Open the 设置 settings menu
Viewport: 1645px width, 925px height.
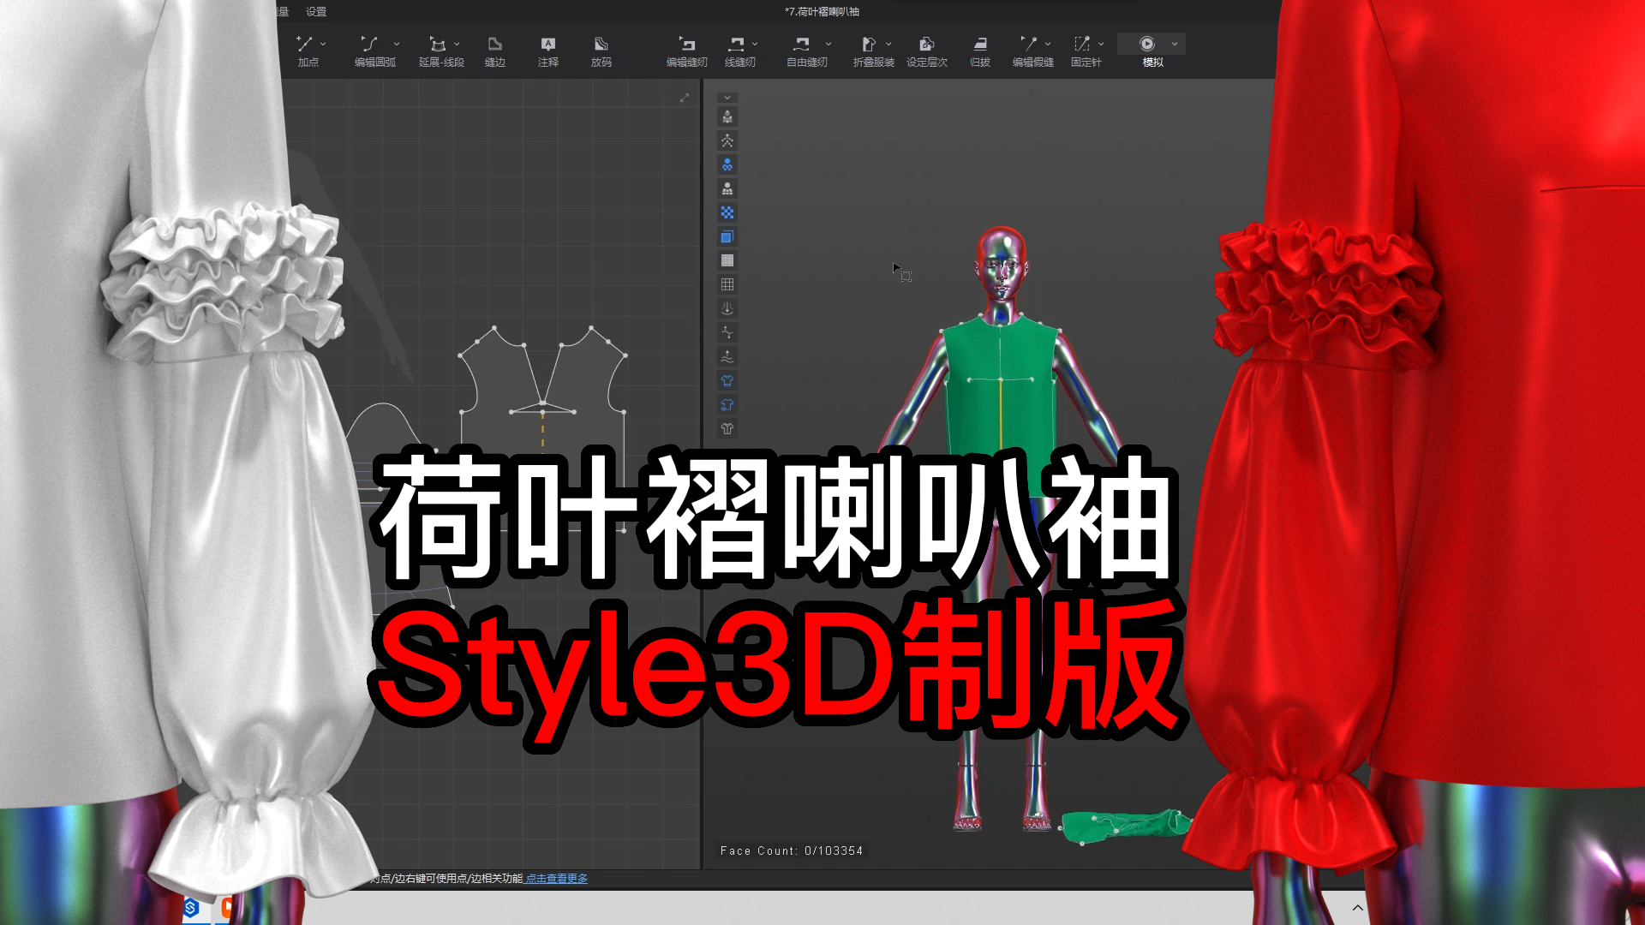[316, 11]
